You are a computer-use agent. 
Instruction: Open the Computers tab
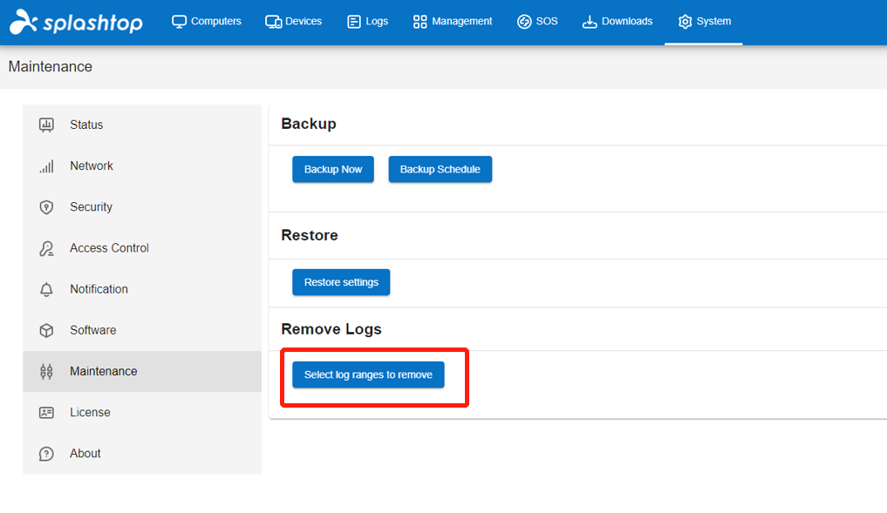coord(207,22)
